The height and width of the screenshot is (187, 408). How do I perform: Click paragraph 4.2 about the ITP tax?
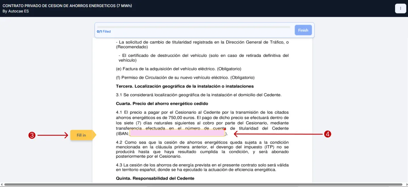pyautogui.click(x=202, y=149)
